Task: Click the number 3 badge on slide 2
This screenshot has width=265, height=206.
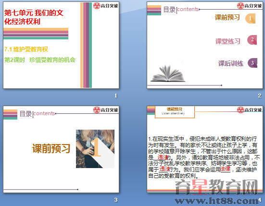Action: 252,63
